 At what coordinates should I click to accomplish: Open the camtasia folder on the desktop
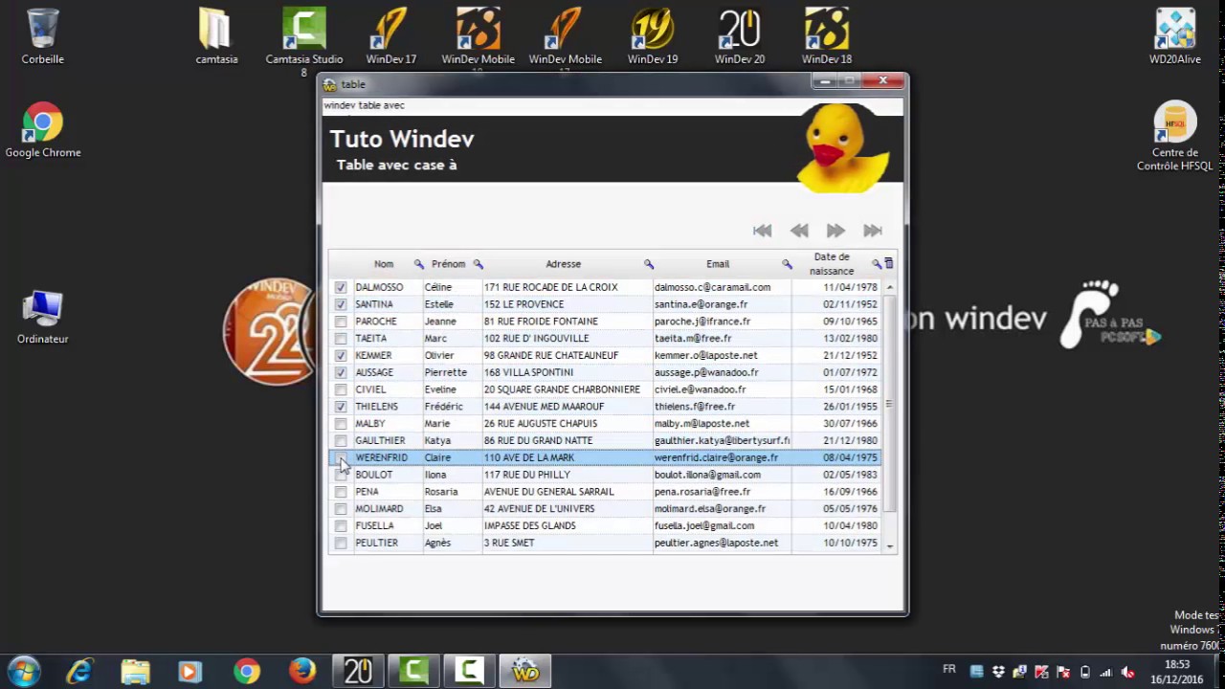click(216, 36)
